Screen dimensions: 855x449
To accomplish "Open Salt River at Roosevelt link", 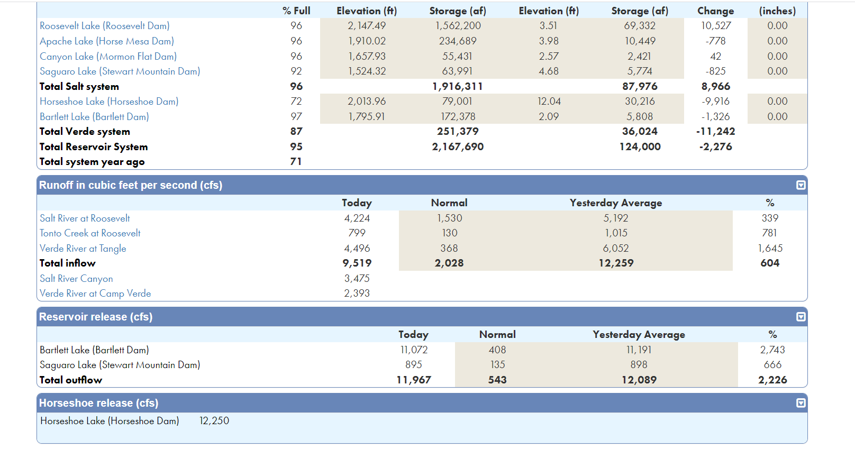I will click(x=85, y=218).
